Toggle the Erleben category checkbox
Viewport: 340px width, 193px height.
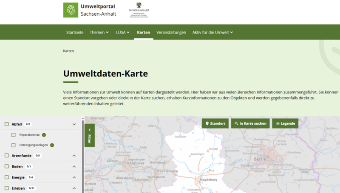pos(7,188)
